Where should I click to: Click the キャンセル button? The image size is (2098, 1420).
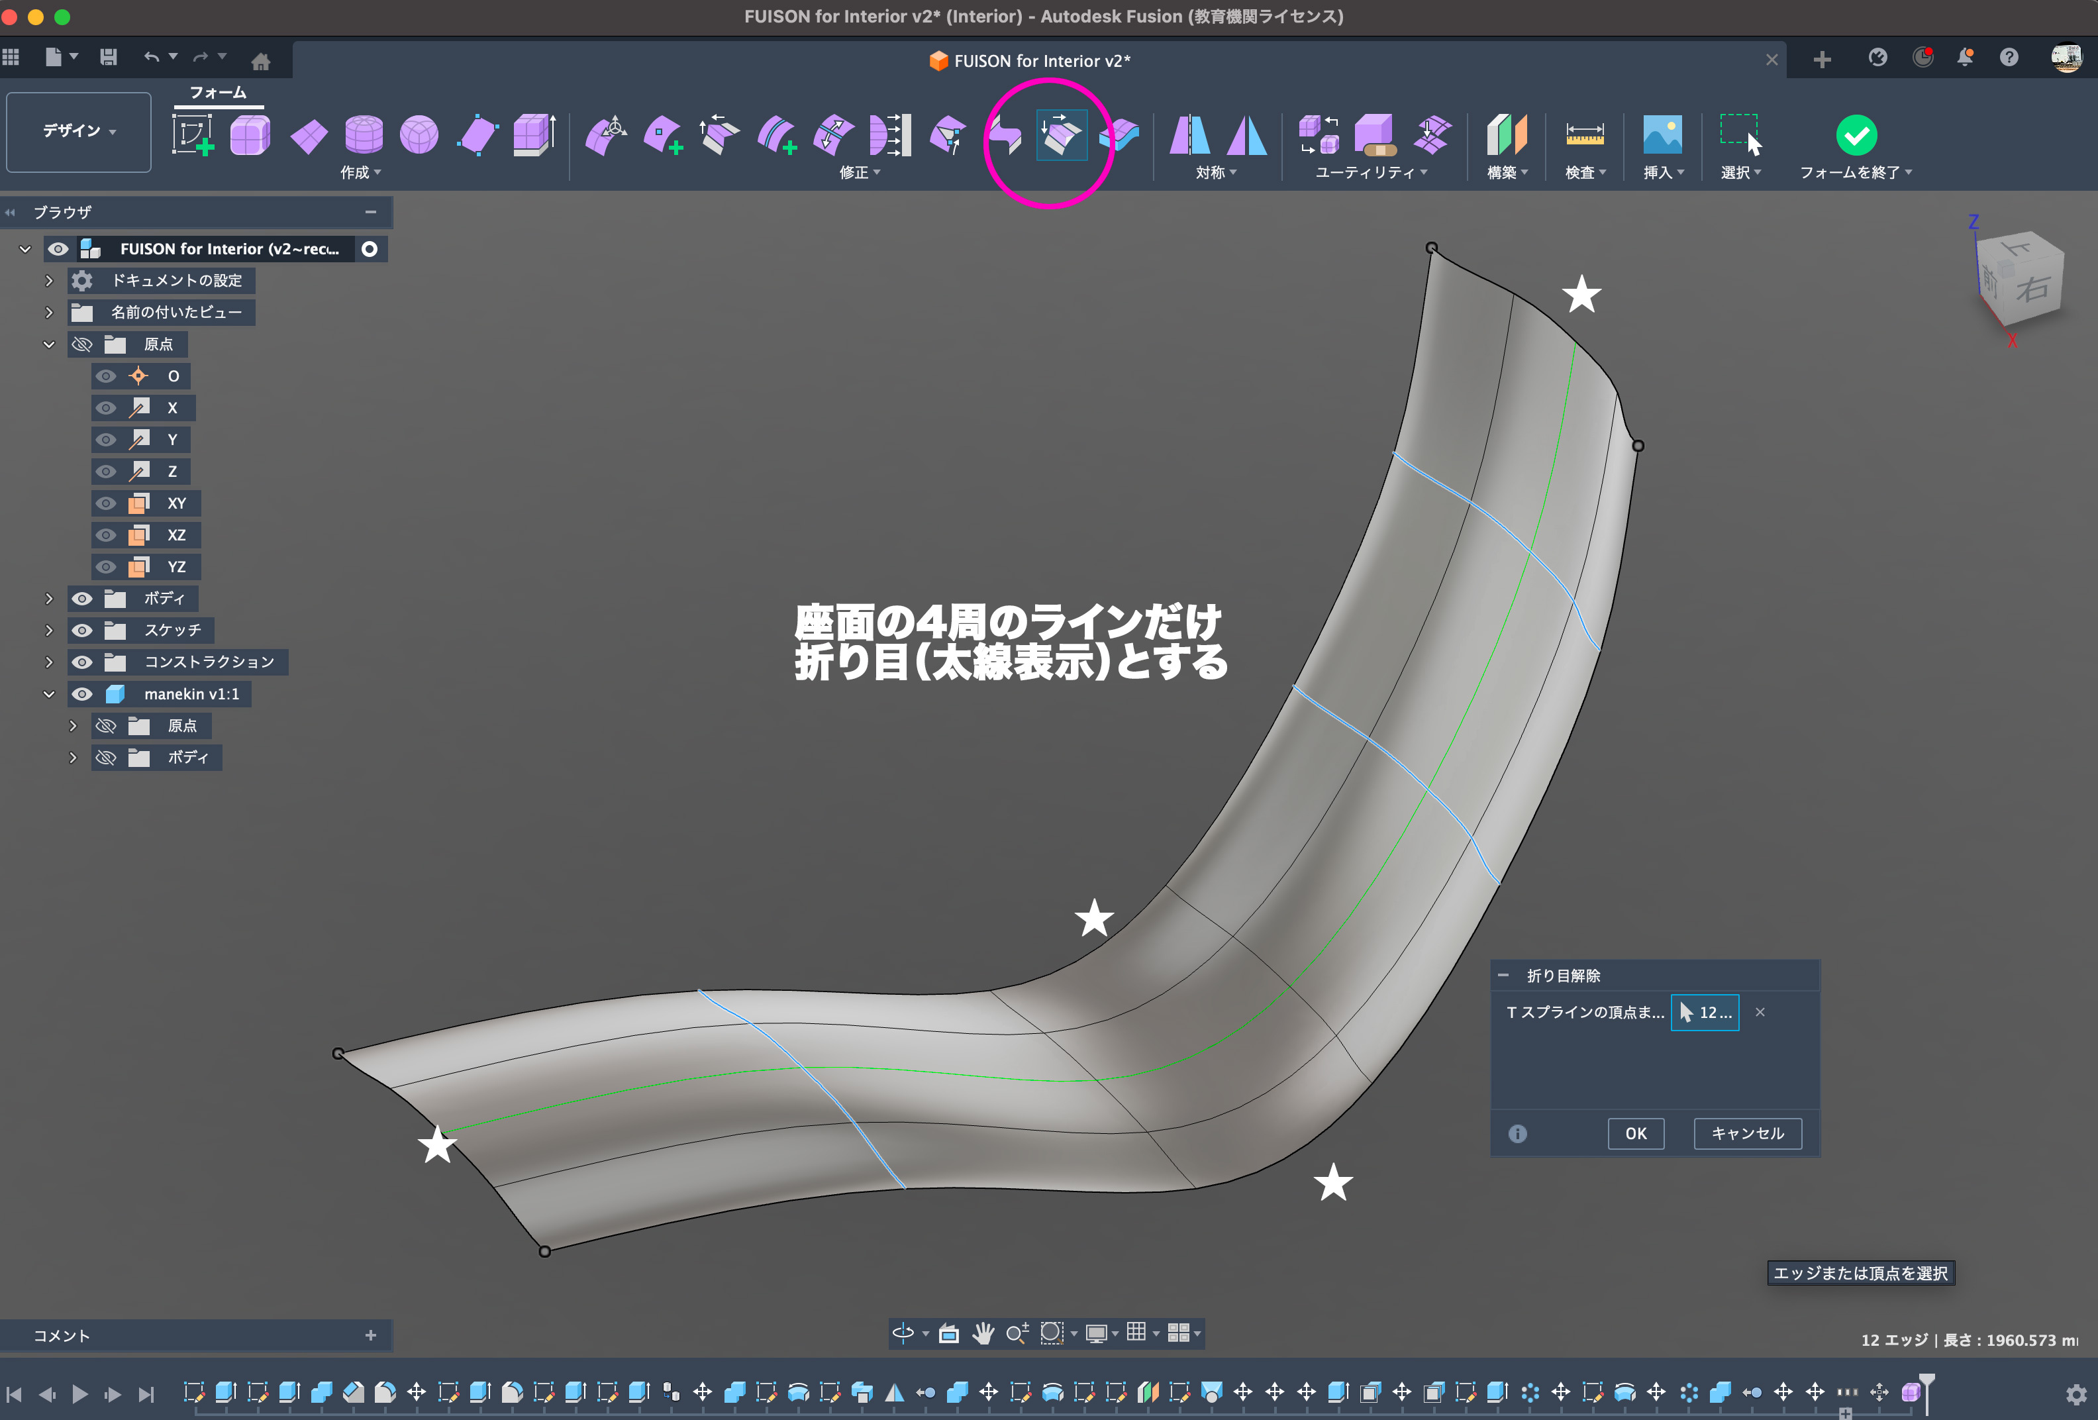pyautogui.click(x=1747, y=1133)
